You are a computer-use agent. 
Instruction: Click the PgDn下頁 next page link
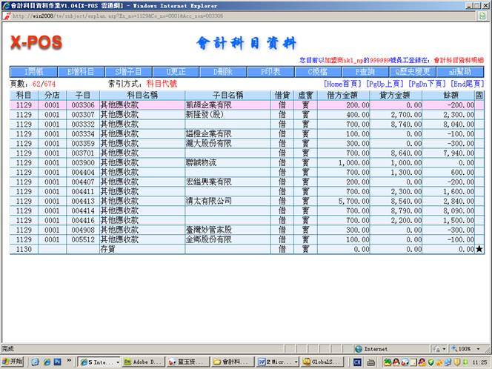pos(428,84)
